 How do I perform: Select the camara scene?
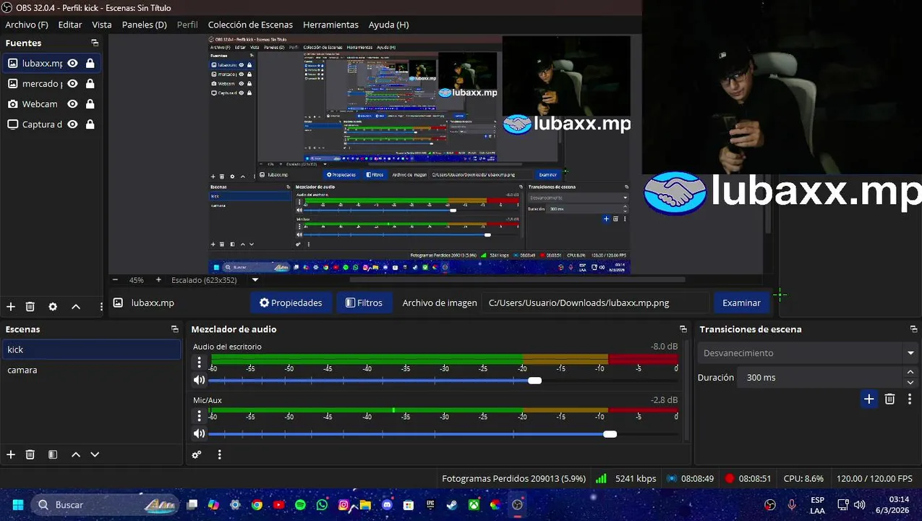click(x=91, y=370)
